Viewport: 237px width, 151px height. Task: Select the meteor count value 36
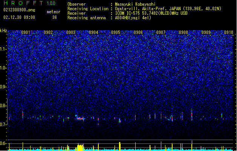pos(55,17)
